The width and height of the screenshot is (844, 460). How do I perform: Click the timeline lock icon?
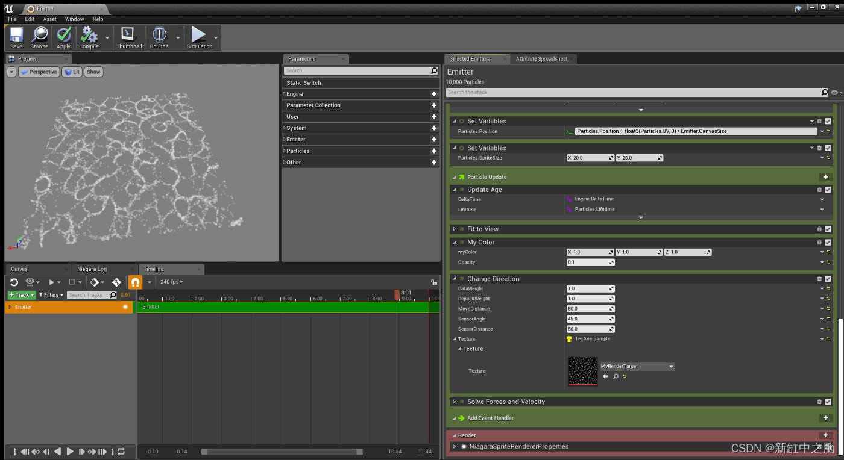pyautogui.click(x=433, y=282)
